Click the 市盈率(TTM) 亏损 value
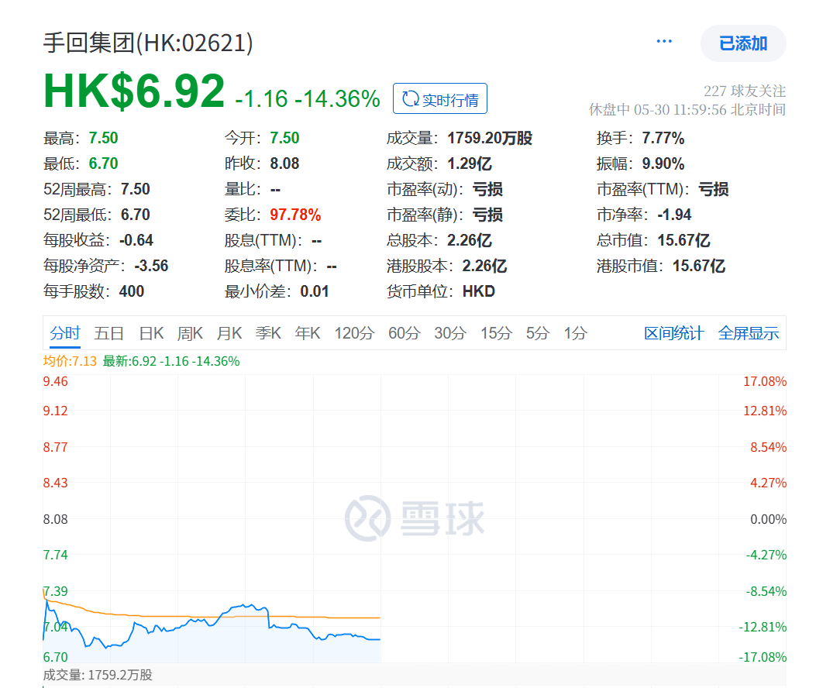Screen dimensions: 816x688 (714, 189)
